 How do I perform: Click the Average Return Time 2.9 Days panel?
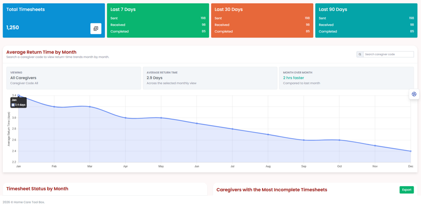tap(210, 78)
